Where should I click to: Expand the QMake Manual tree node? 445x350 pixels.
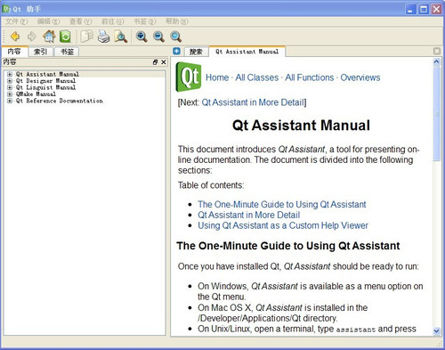(10, 94)
